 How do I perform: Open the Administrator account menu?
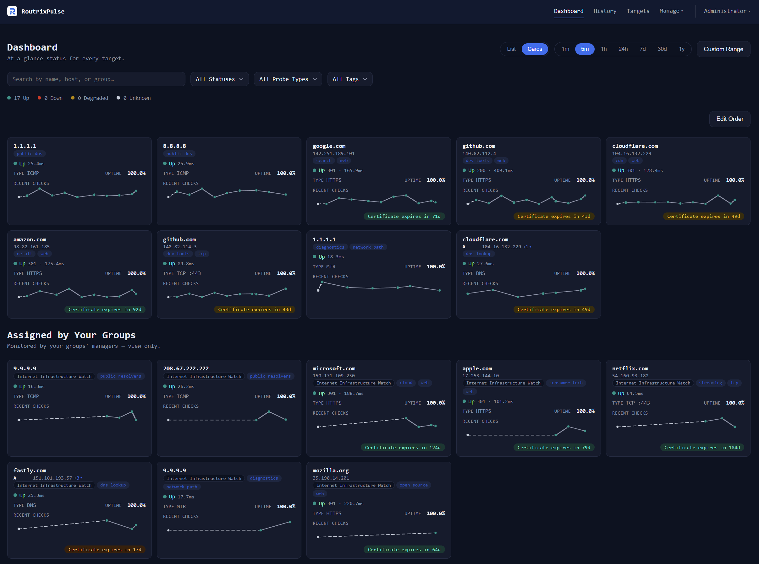(x=727, y=11)
